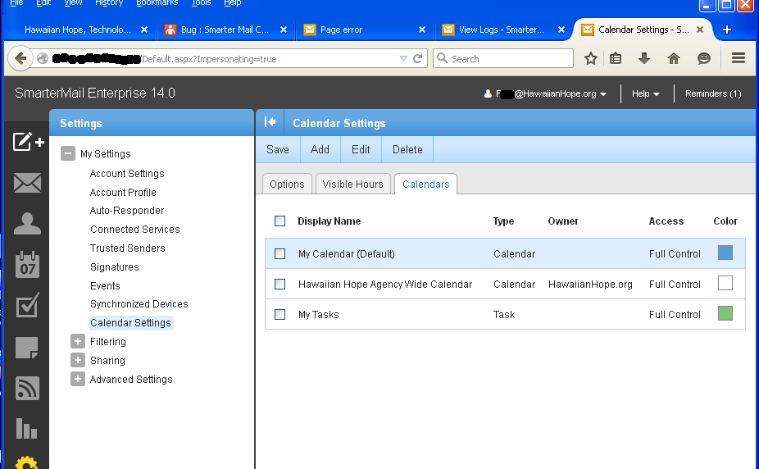The height and width of the screenshot is (469, 759).
Task: Bookmark this page star icon
Action: 590,59
